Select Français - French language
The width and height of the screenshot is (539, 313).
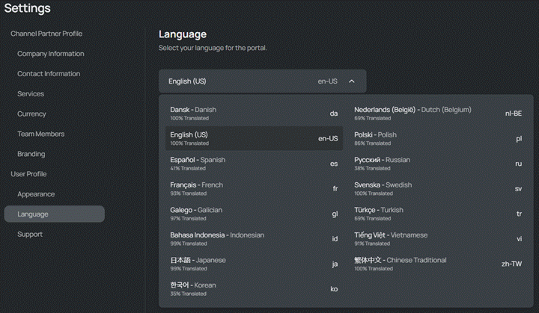point(254,189)
